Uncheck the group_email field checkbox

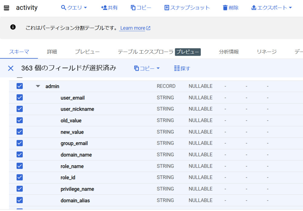pos(20,143)
